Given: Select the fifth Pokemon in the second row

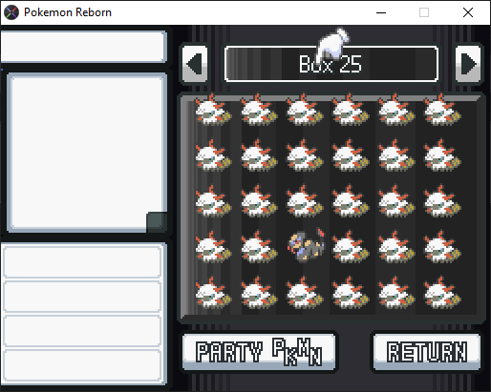Looking at the screenshot, I should [396, 155].
